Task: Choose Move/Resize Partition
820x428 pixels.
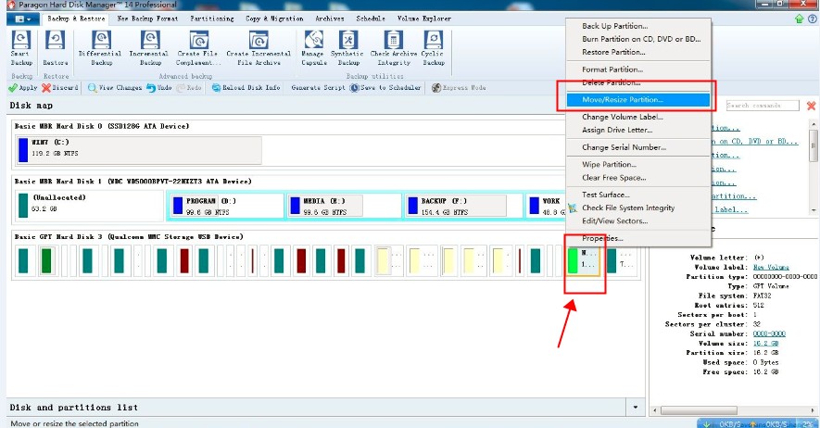Action: 638,100
